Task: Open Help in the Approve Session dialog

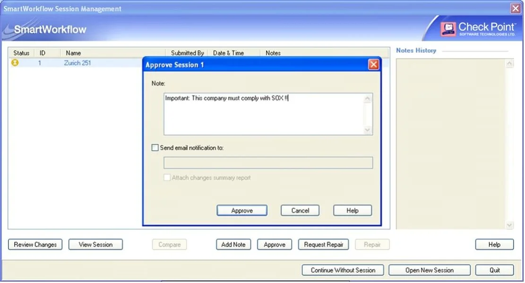Action: (352, 210)
